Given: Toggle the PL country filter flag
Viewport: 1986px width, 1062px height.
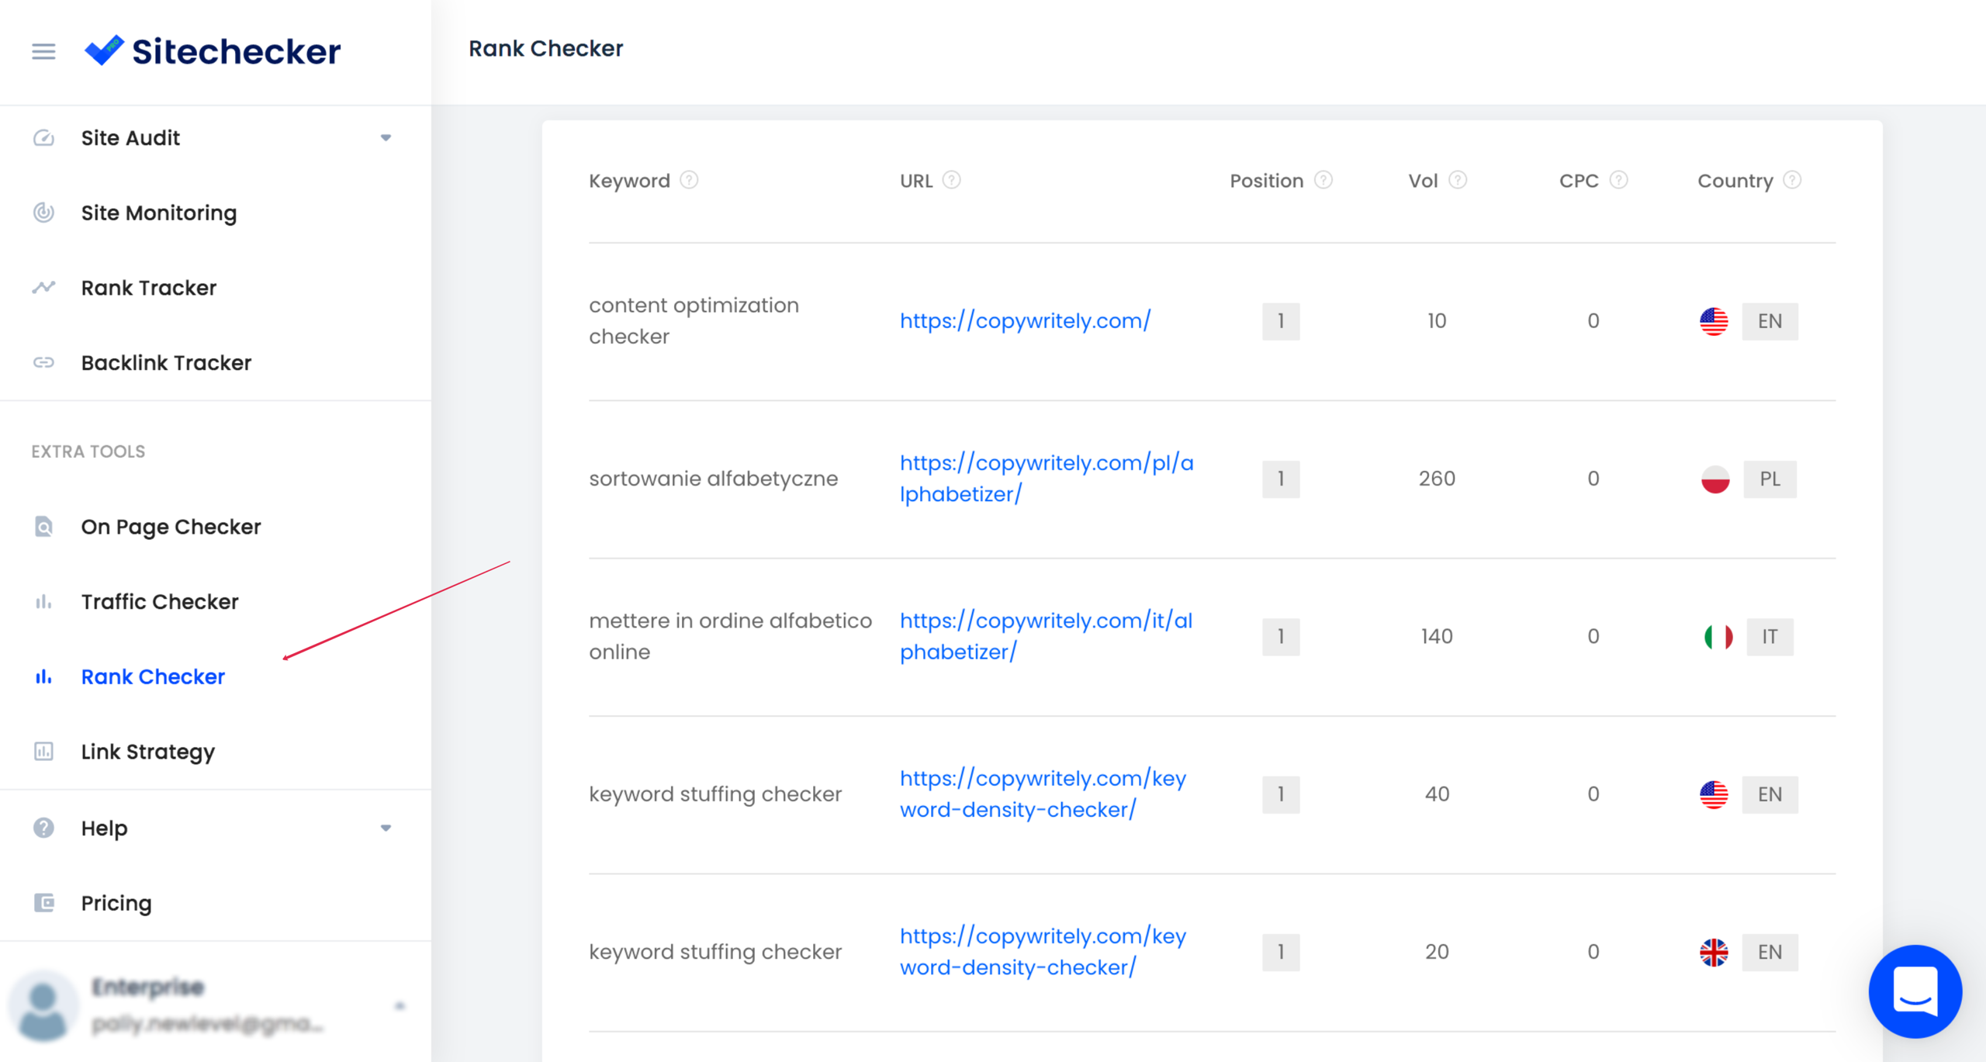Looking at the screenshot, I should point(1717,478).
